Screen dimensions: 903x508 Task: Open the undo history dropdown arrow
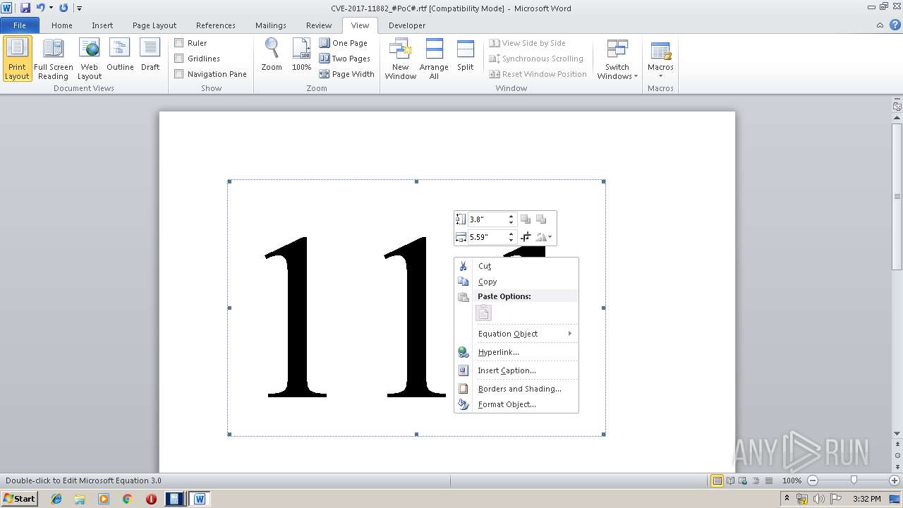click(51, 8)
